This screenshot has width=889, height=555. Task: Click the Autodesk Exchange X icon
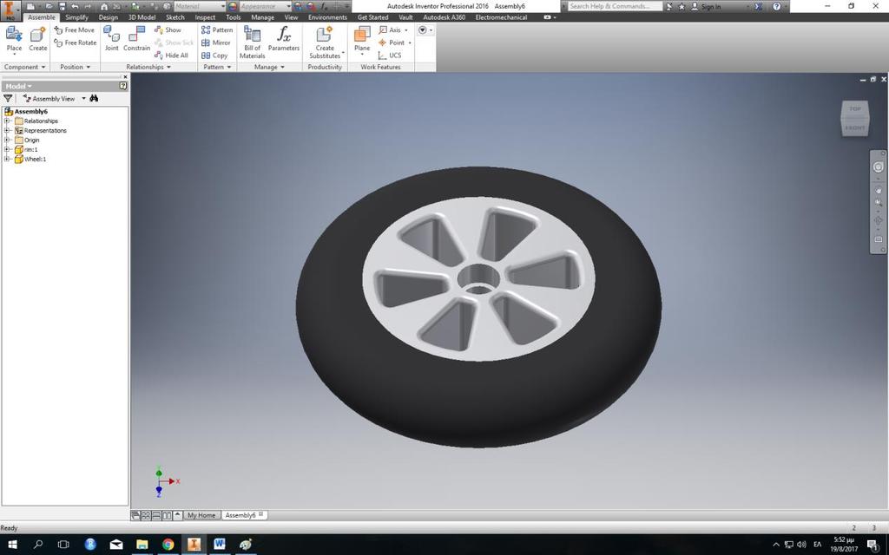(x=758, y=6)
